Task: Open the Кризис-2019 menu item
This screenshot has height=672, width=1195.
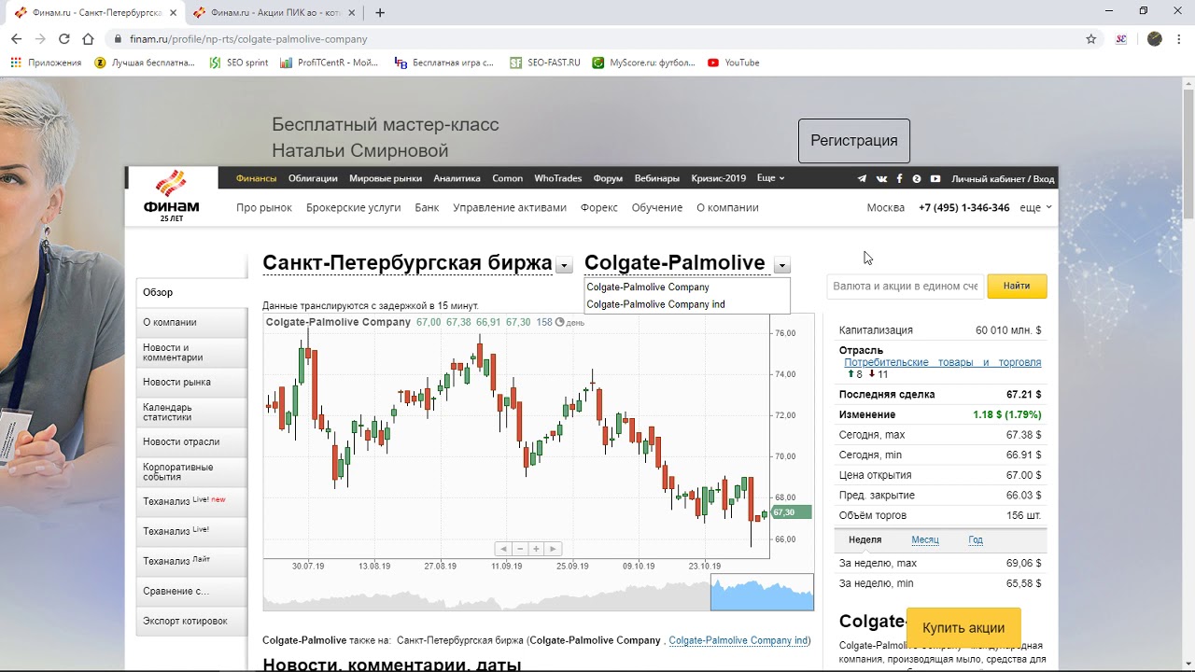Action: 719,178
